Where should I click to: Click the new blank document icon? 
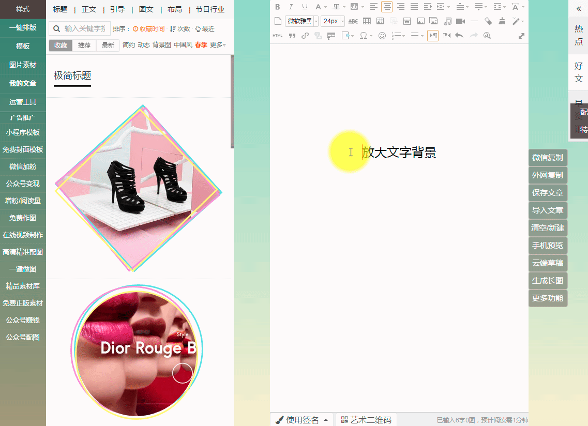tap(278, 21)
